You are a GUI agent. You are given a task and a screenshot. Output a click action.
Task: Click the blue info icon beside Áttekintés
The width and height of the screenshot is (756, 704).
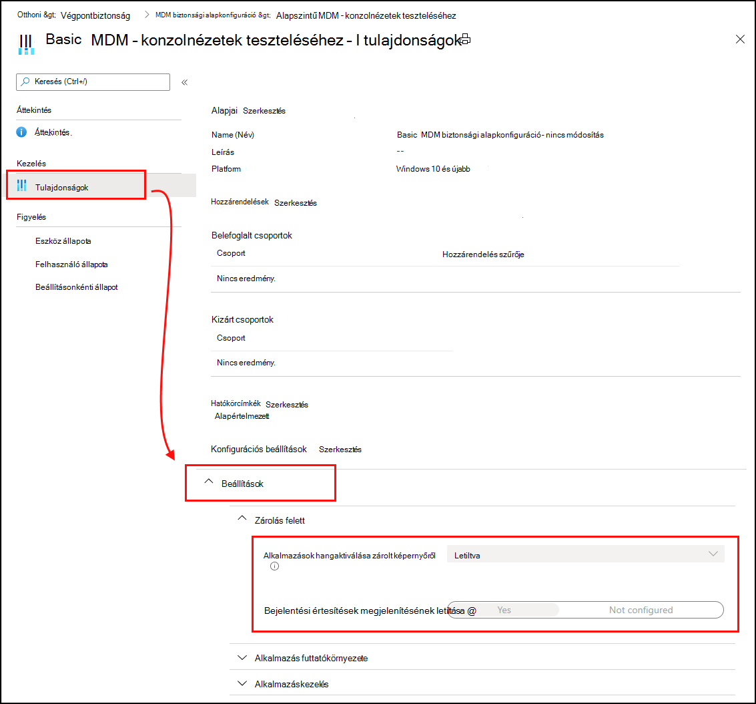tap(22, 132)
